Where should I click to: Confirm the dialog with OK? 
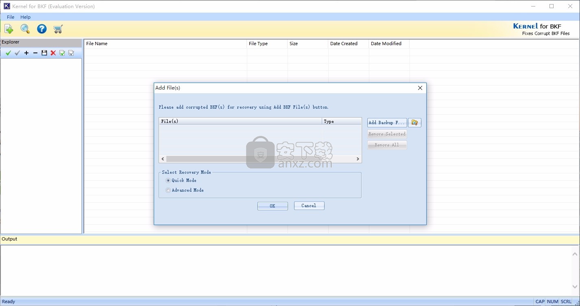tap(273, 206)
